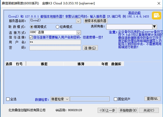
Task: Focus the 表所有者 input field
Action: 129,27
